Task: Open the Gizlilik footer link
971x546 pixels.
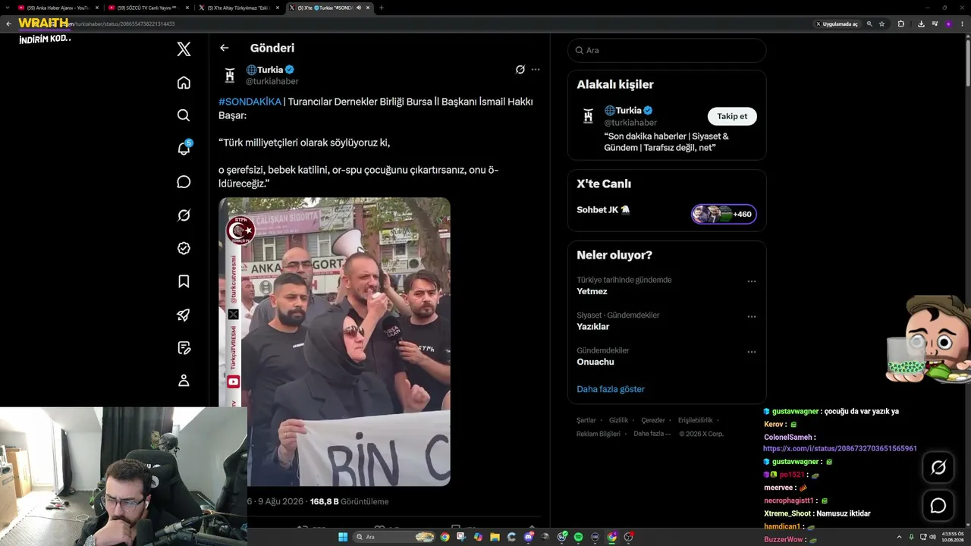Action: click(x=619, y=420)
